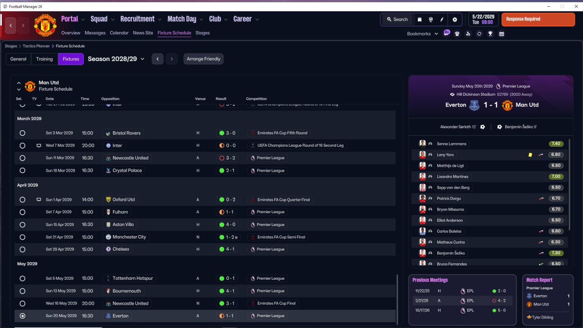Click the globe world icon in toolbar
The height and width of the screenshot is (328, 583).
click(x=431, y=20)
